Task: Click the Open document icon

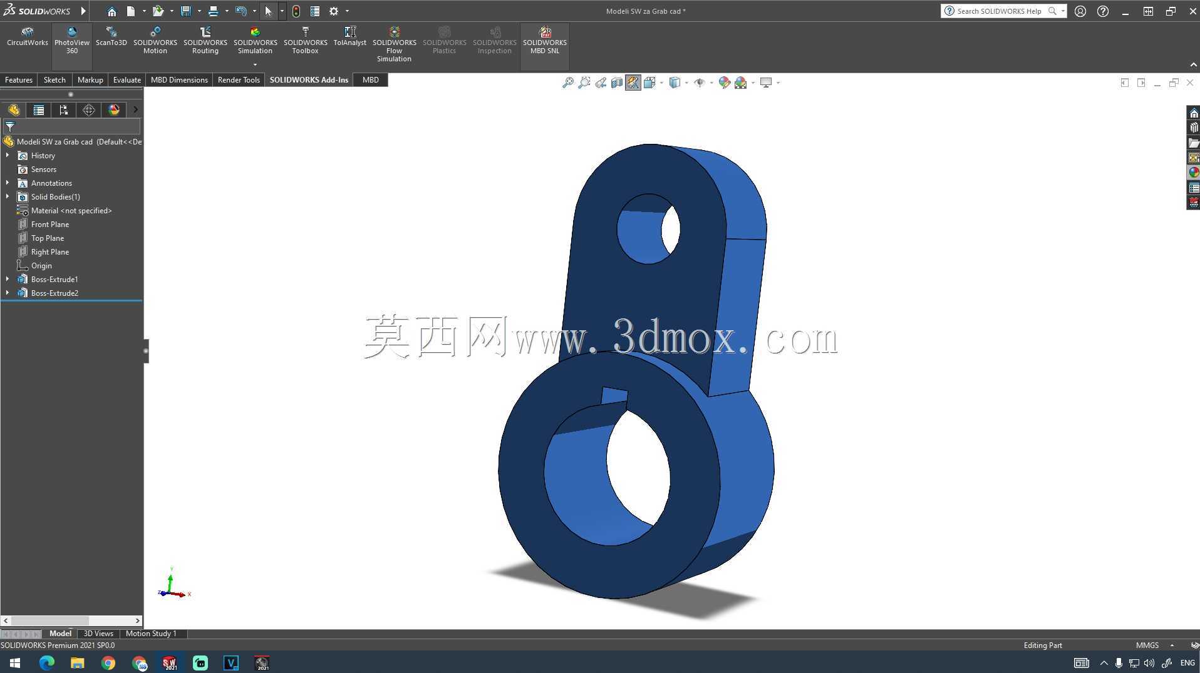Action: pos(158,11)
